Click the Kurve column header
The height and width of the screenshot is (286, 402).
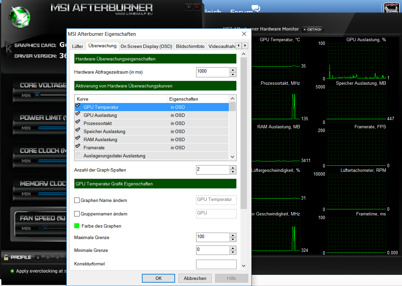coord(121,99)
